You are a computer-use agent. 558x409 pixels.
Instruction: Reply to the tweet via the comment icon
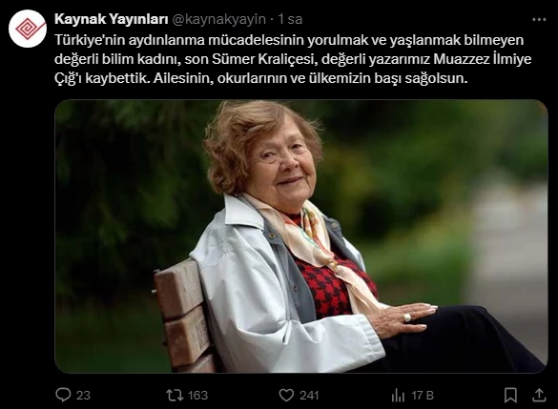63,395
